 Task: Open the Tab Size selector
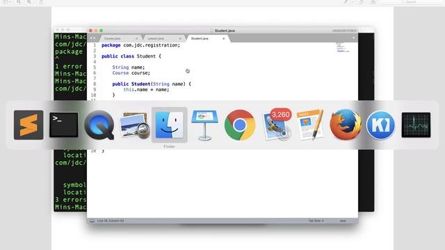316,221
